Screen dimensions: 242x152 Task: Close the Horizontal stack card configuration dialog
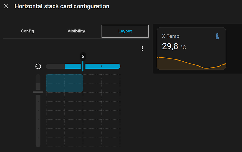pos(6,6)
